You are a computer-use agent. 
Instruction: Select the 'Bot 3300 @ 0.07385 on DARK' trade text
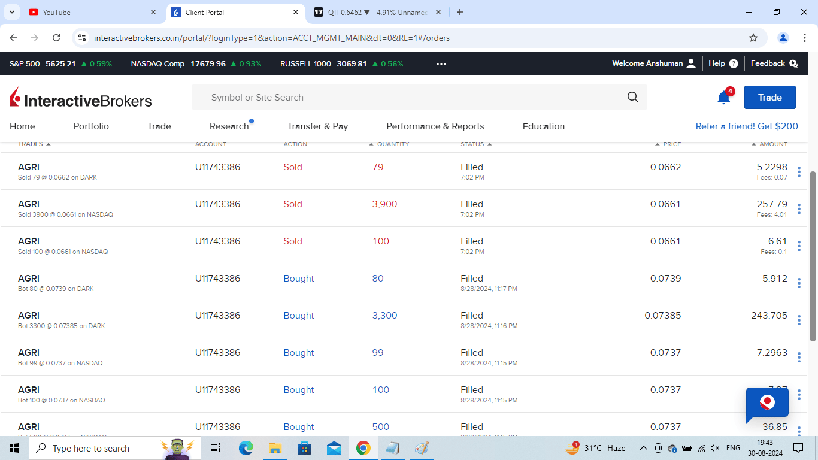coord(62,326)
